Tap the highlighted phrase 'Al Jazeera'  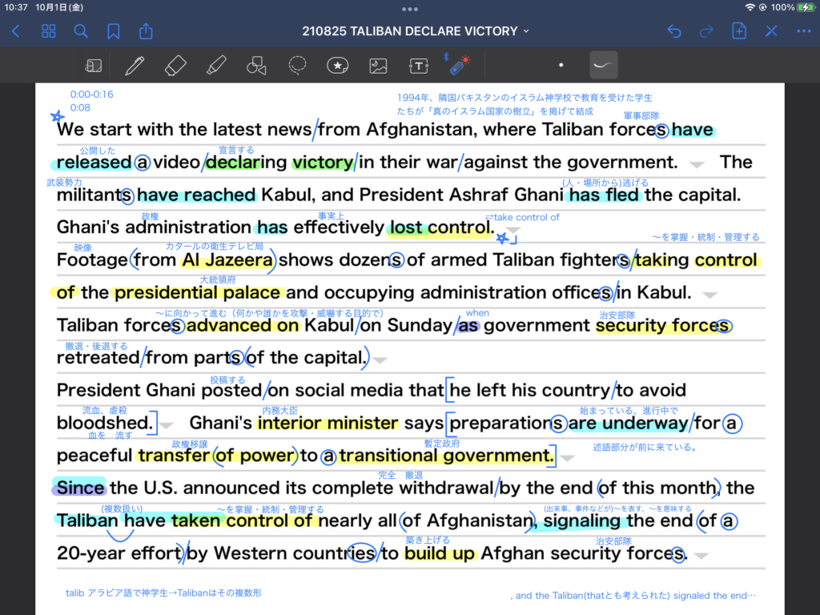(227, 260)
